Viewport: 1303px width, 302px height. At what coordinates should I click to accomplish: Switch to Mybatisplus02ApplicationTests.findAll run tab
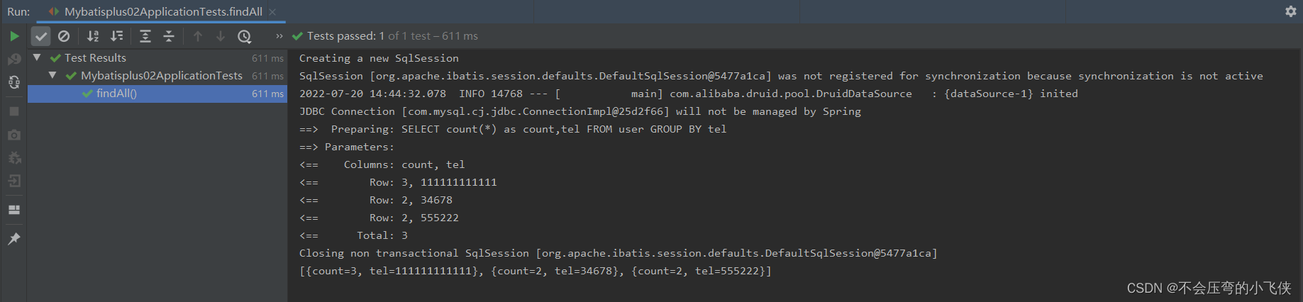[x=163, y=12]
